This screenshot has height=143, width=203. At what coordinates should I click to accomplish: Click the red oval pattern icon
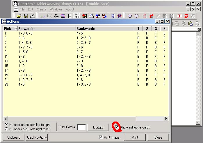[x=119, y=16]
